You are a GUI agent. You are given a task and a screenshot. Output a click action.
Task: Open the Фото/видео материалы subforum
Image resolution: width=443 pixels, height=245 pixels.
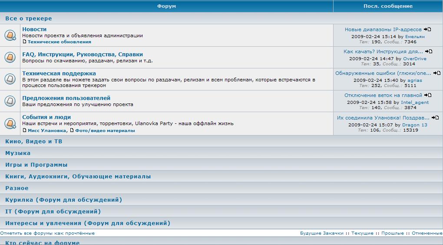tap(105, 130)
